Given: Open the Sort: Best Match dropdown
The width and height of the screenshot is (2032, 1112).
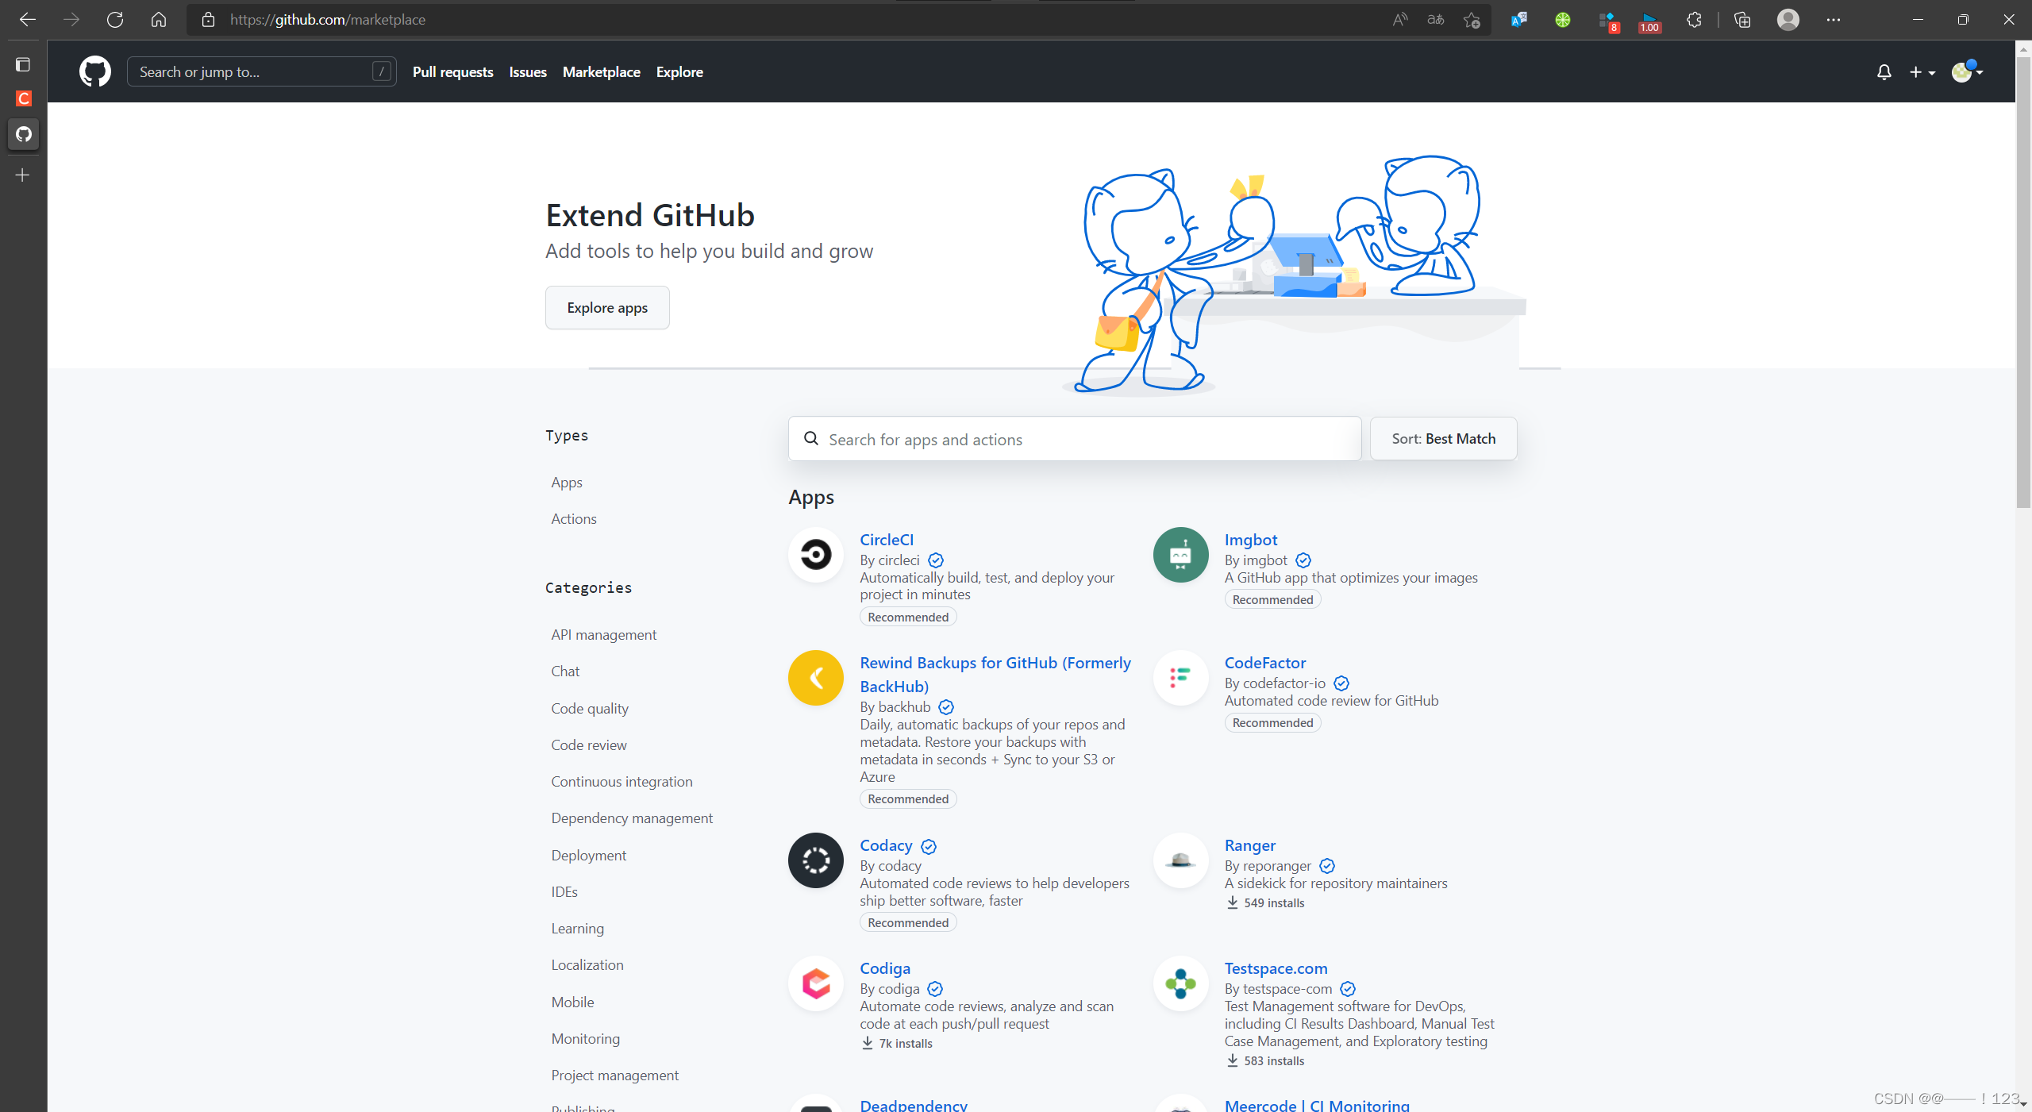Looking at the screenshot, I should (x=1443, y=438).
